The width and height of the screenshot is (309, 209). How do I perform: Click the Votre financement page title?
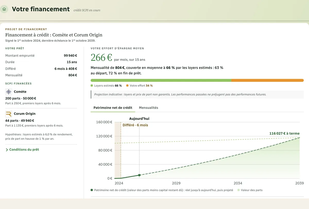click(41, 9)
